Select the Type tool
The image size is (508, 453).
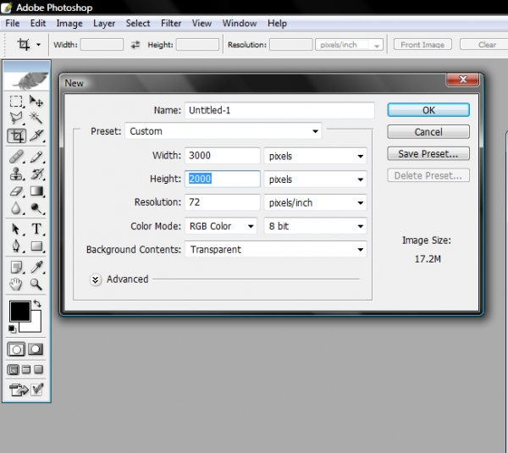pyautogui.click(x=36, y=229)
